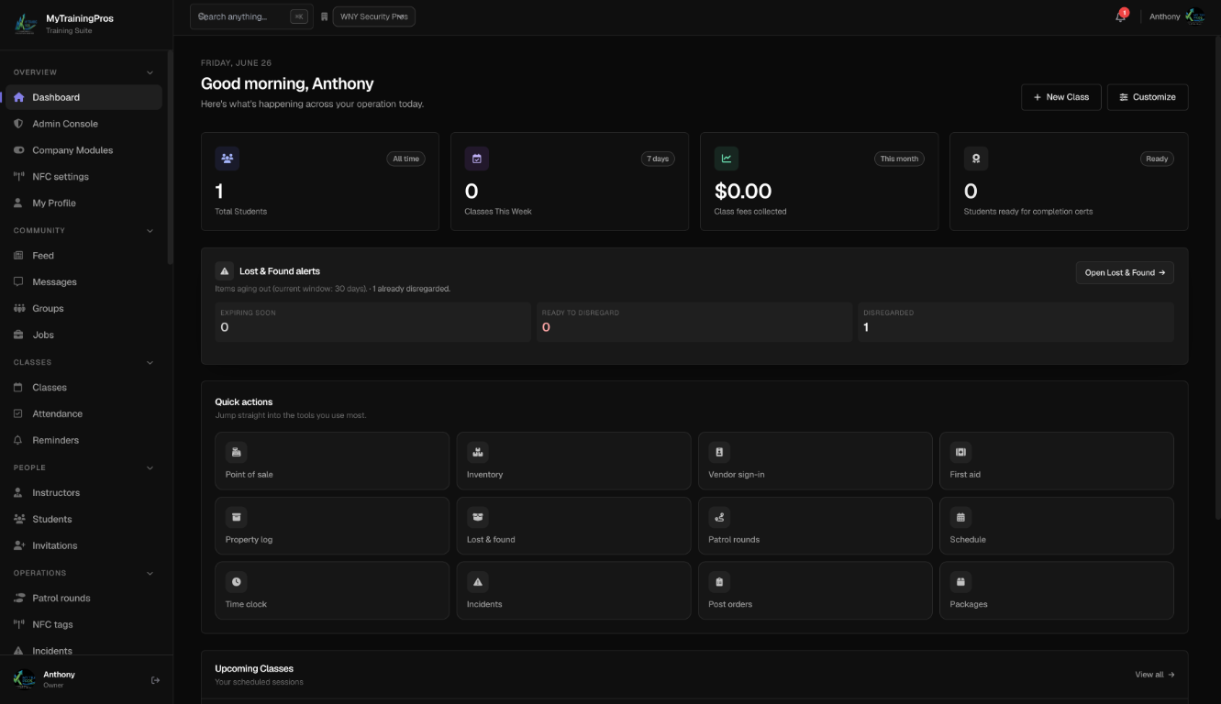This screenshot has height=704, width=1221.
Task: Click Open Lost & Found button
Action: 1125,272
